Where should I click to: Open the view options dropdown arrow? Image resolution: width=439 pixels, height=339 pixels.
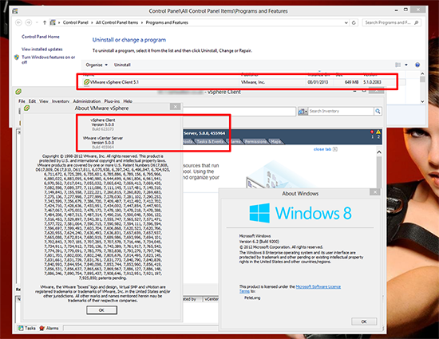point(406,65)
